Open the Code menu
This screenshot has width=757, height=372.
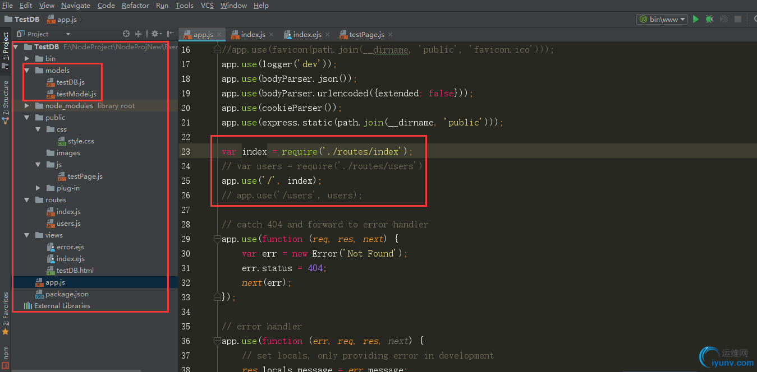[106, 5]
